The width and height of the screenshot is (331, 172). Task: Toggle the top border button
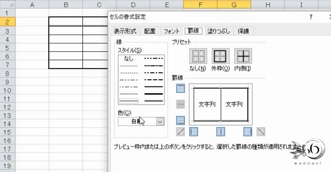(x=180, y=88)
